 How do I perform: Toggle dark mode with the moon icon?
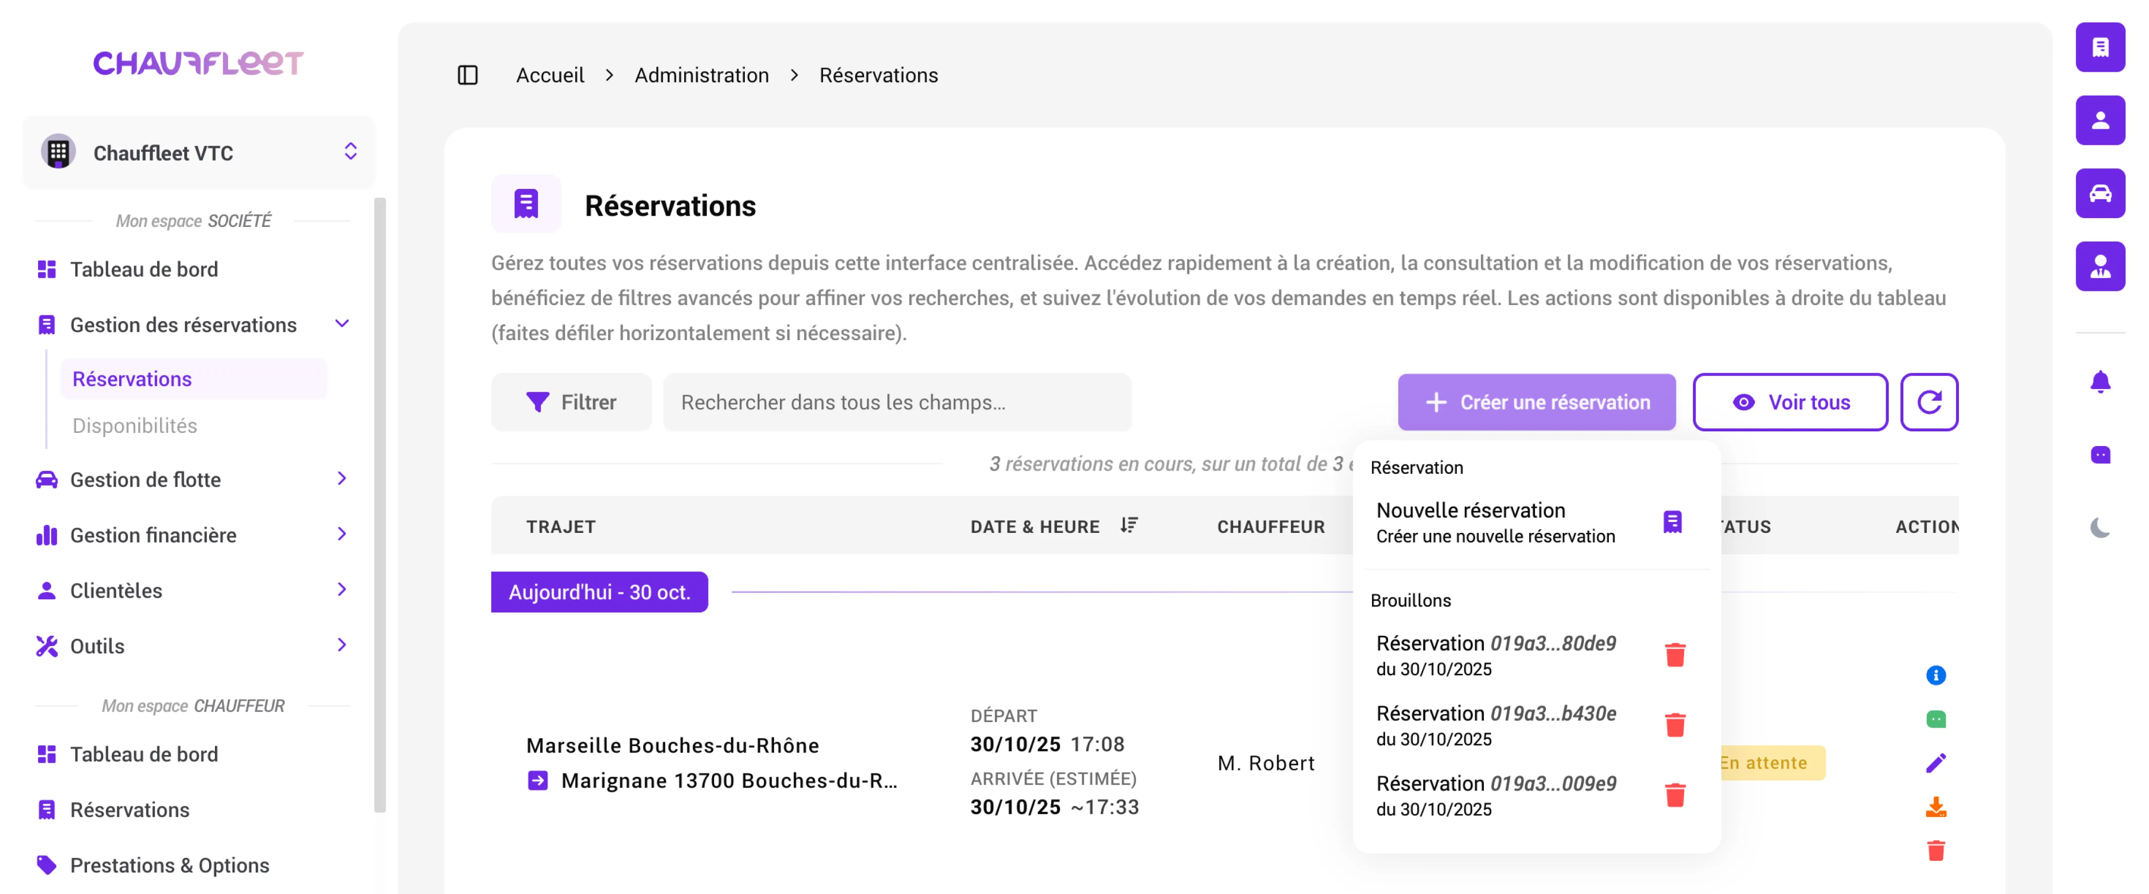click(x=2101, y=527)
